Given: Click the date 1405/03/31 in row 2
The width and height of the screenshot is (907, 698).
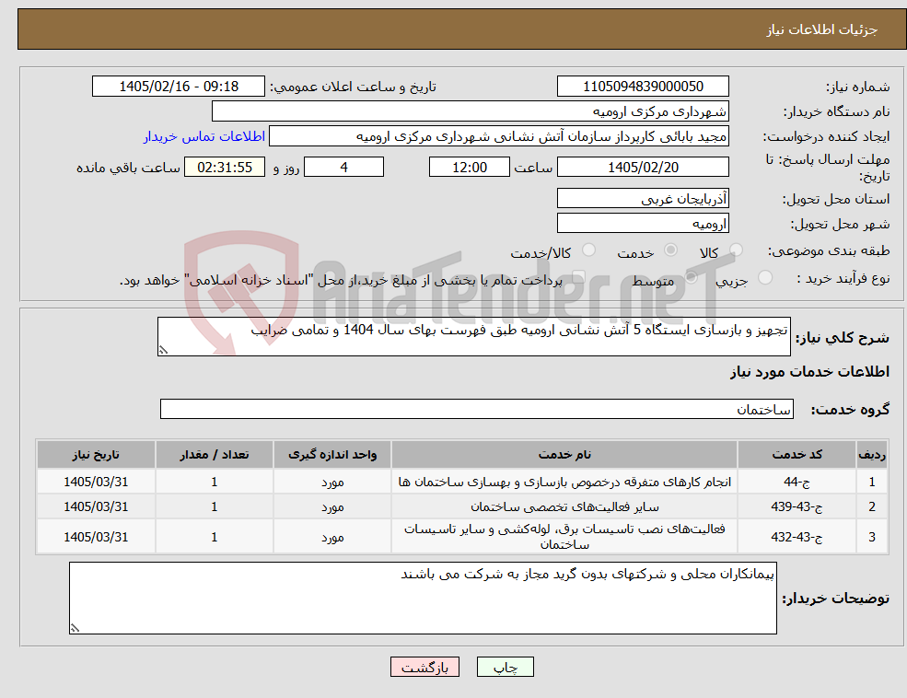Looking at the screenshot, I should pyautogui.click(x=96, y=506).
